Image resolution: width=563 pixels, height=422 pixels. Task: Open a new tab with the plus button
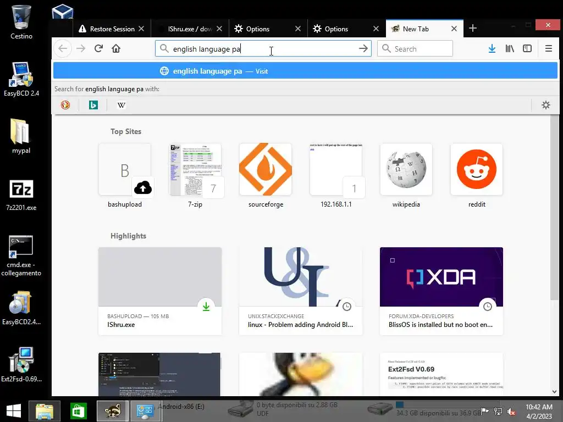[x=473, y=29]
